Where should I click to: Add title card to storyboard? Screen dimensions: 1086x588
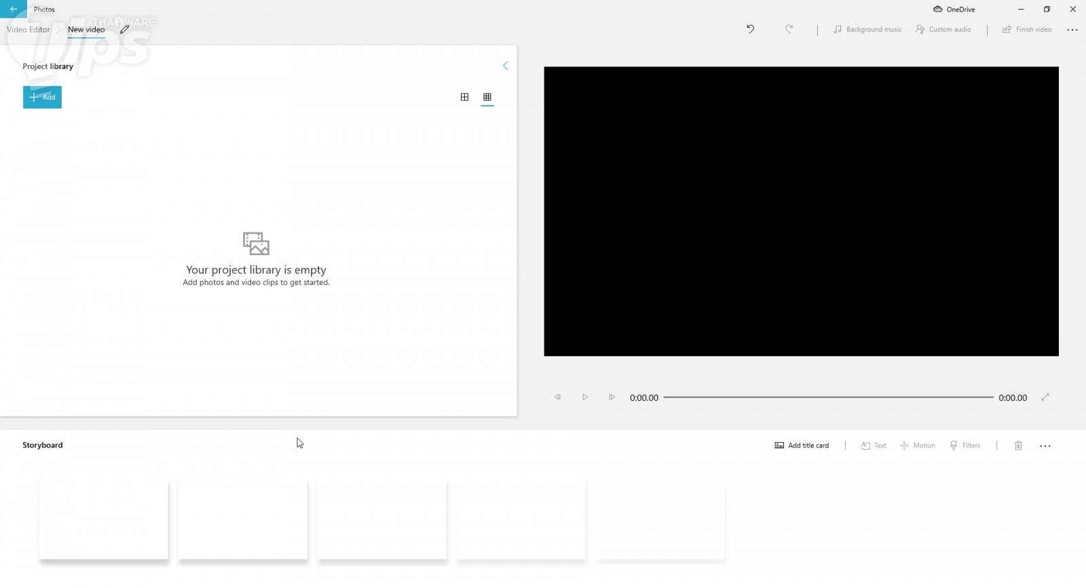[802, 446]
